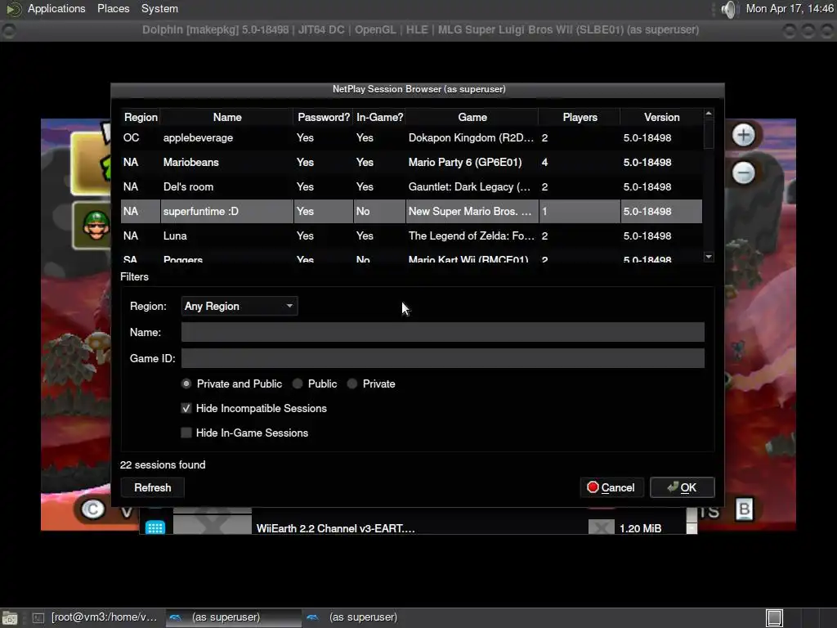Click the volume speaker icon in top panel
837x628 pixels.
728,9
